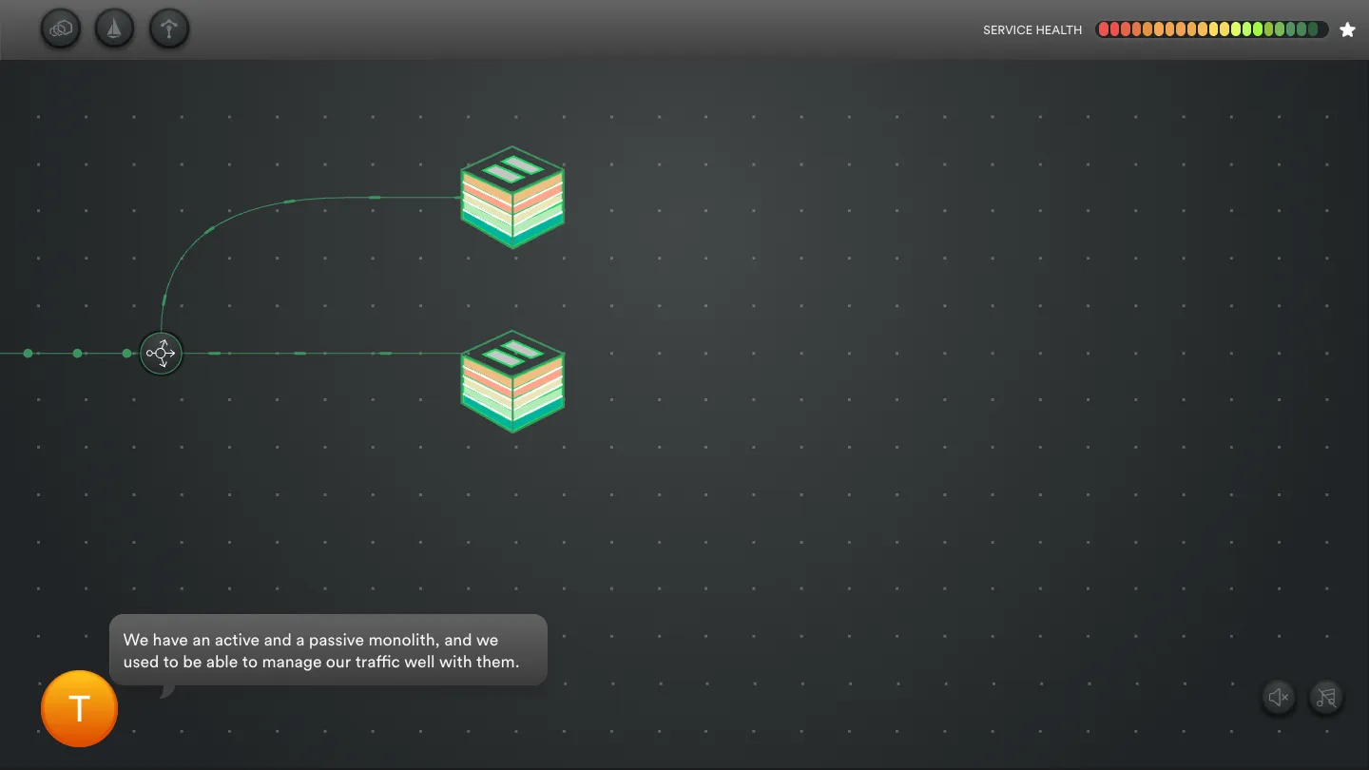The height and width of the screenshot is (770, 1369).
Task: Click the up-arrow pin icon in the top bar
Action: 169,29
